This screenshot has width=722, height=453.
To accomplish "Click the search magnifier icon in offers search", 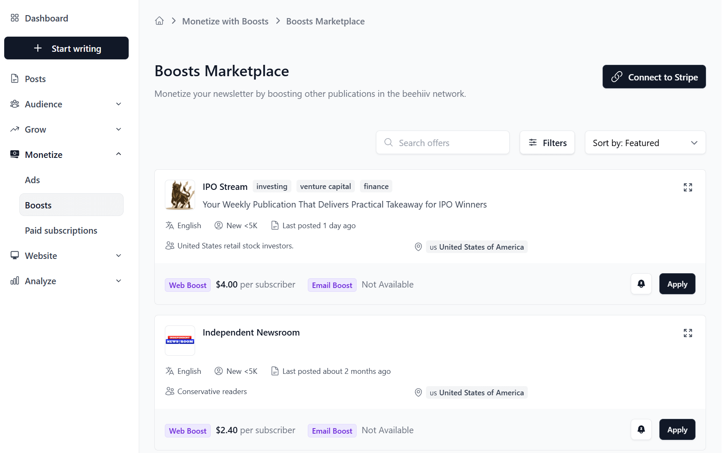I will pyautogui.click(x=389, y=143).
